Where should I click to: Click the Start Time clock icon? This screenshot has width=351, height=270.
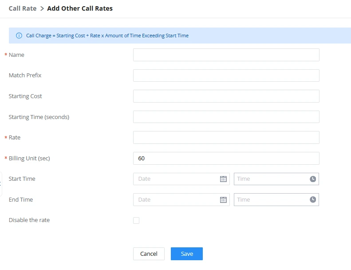pyautogui.click(x=313, y=179)
